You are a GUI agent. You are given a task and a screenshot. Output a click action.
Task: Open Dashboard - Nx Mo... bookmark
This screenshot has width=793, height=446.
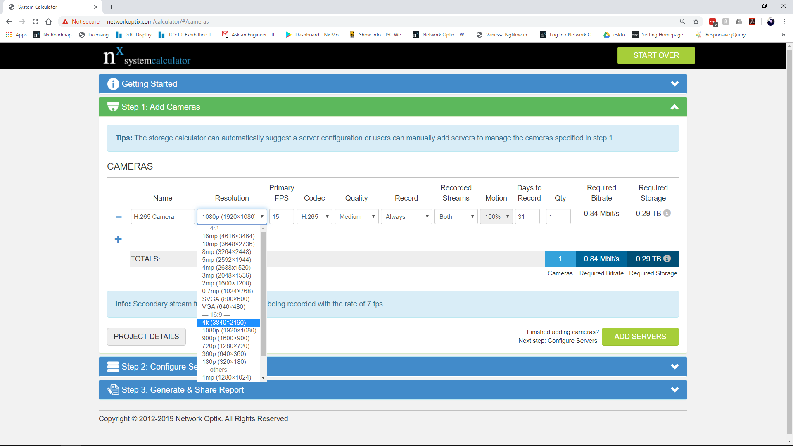314,35
